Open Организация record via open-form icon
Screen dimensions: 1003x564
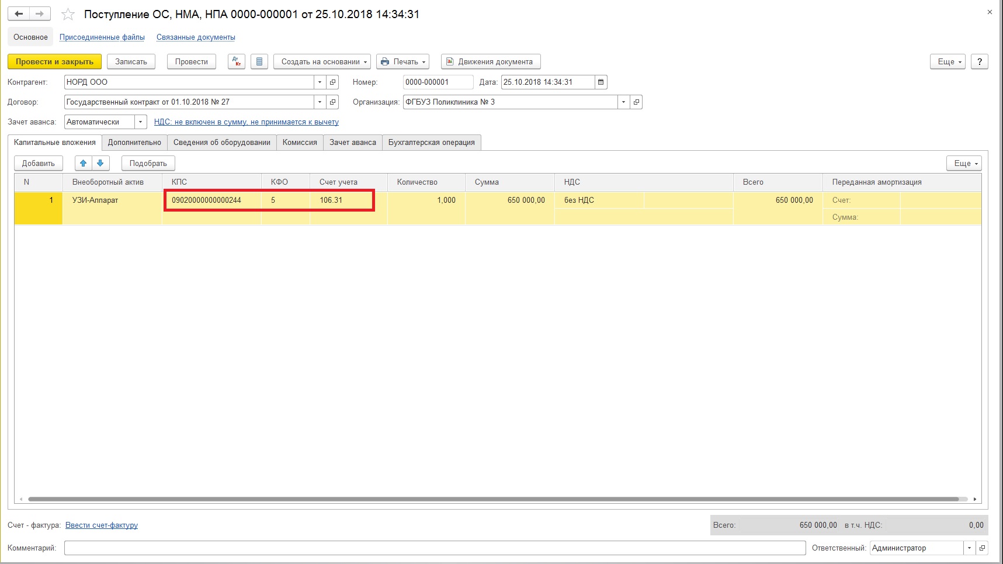[636, 102]
